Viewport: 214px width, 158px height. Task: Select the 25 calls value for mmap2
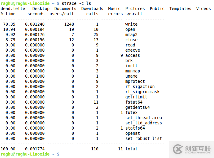(96, 35)
